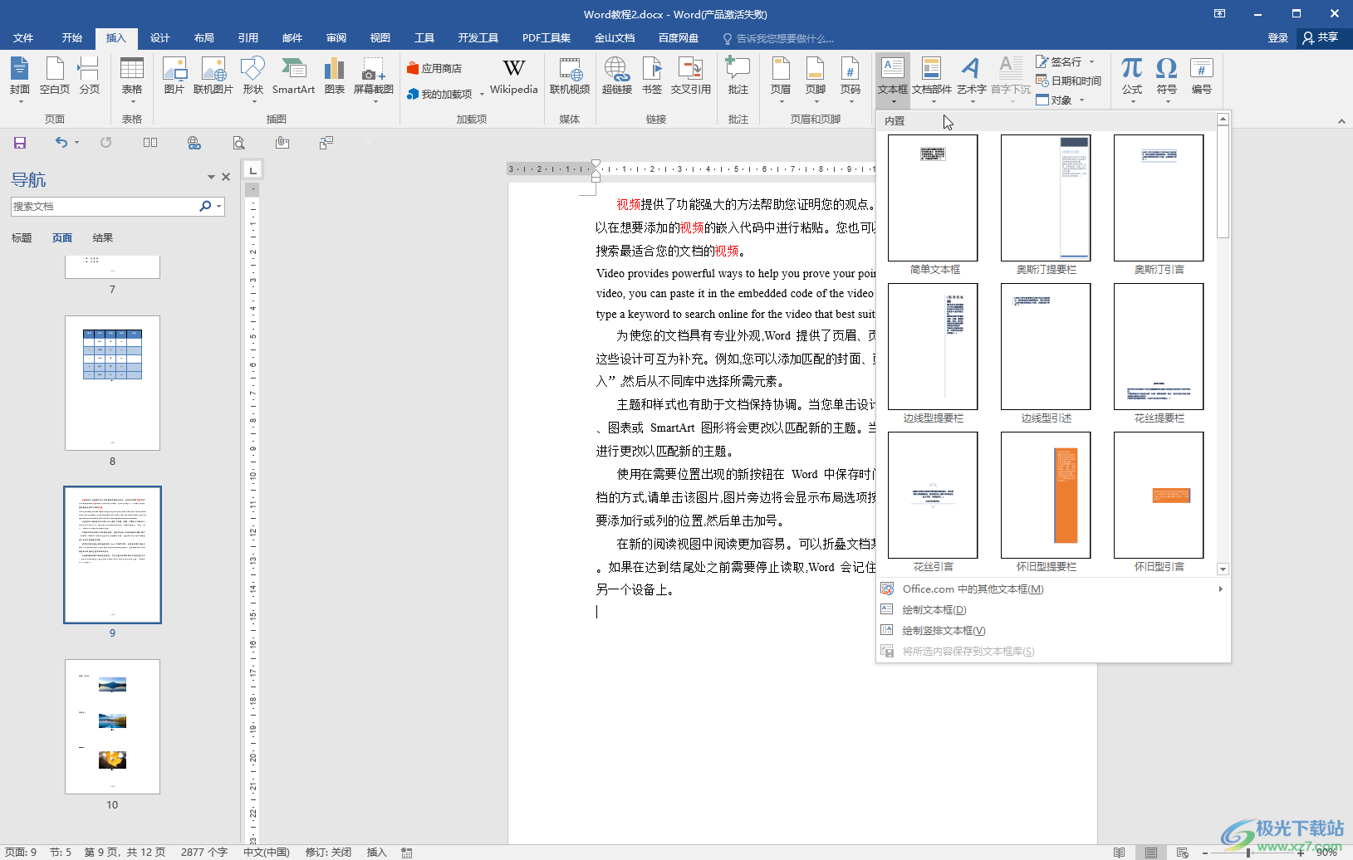Sign in via 登录
This screenshot has height=860, width=1353.
[x=1277, y=38]
